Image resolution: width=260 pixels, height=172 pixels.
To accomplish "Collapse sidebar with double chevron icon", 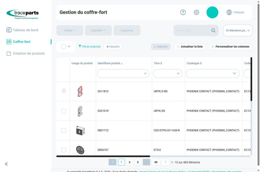I will tap(6, 164).
